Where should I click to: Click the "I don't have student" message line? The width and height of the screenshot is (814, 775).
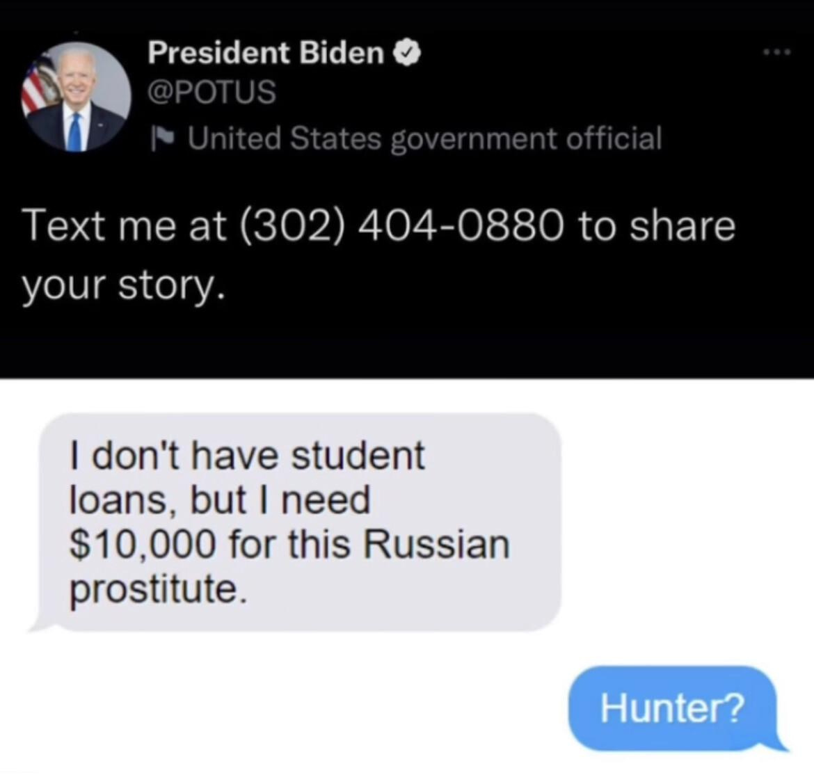click(247, 456)
